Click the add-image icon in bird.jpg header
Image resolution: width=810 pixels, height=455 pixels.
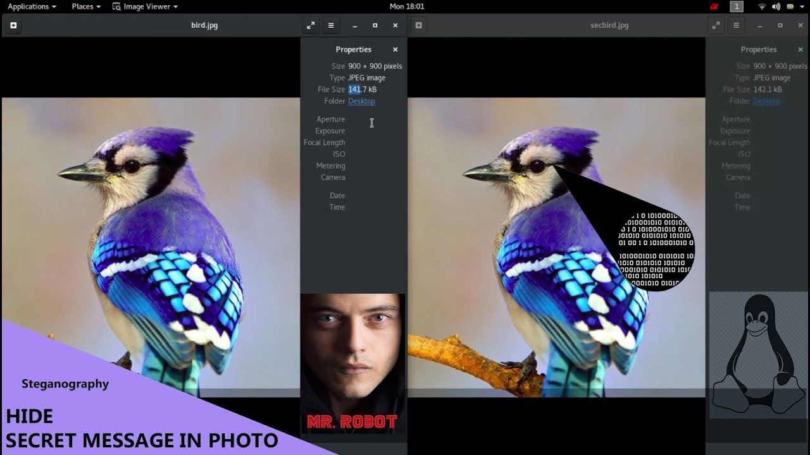click(x=13, y=25)
